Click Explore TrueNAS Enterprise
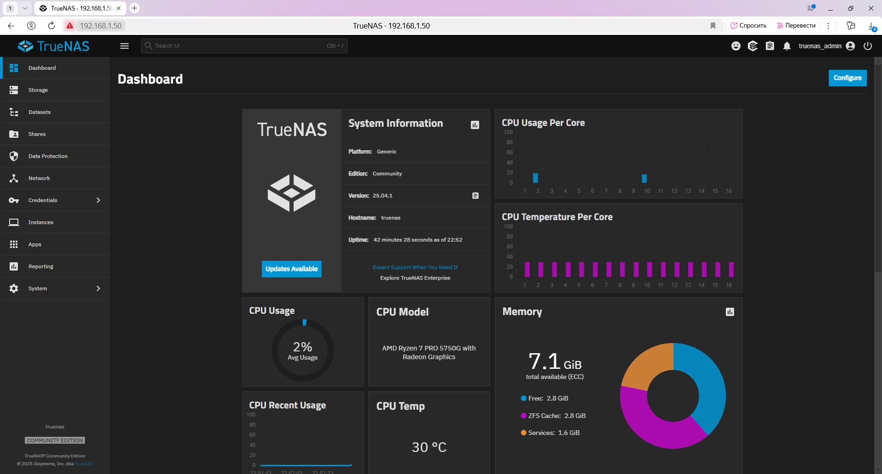The image size is (882, 474). coord(415,278)
